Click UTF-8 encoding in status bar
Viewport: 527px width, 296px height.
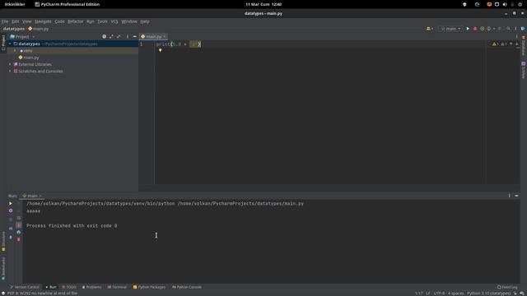439,294
